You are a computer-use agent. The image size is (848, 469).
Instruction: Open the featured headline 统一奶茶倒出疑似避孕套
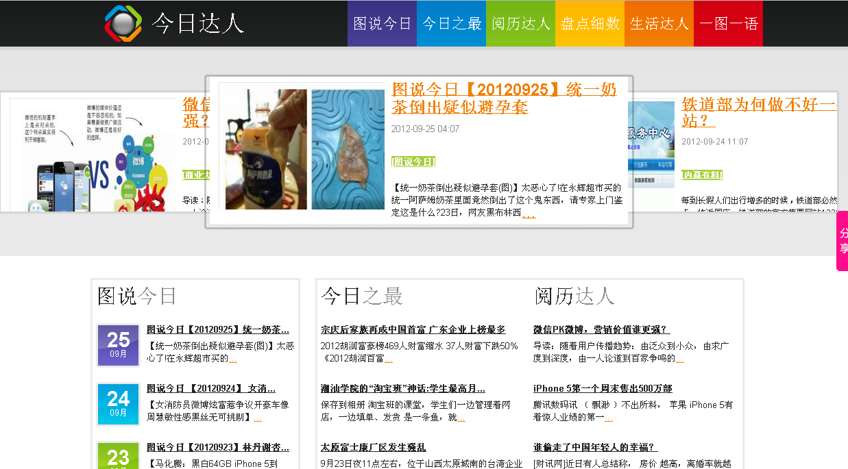(504, 99)
